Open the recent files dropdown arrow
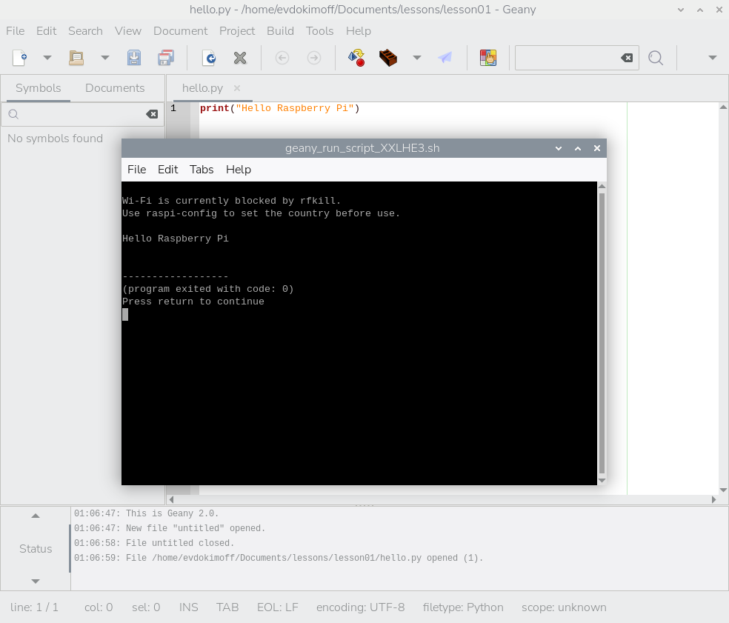 pos(104,58)
